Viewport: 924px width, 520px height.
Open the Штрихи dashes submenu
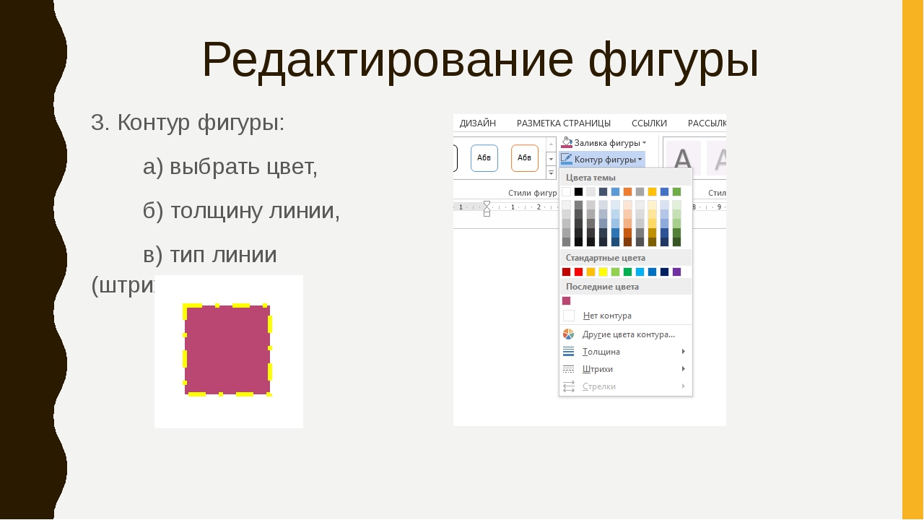(x=626, y=369)
